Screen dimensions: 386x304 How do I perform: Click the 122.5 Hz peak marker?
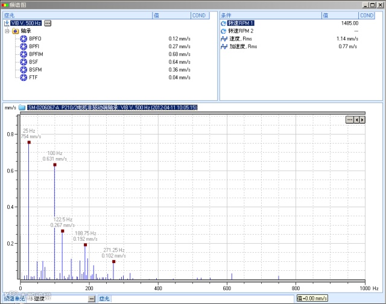tap(63, 231)
